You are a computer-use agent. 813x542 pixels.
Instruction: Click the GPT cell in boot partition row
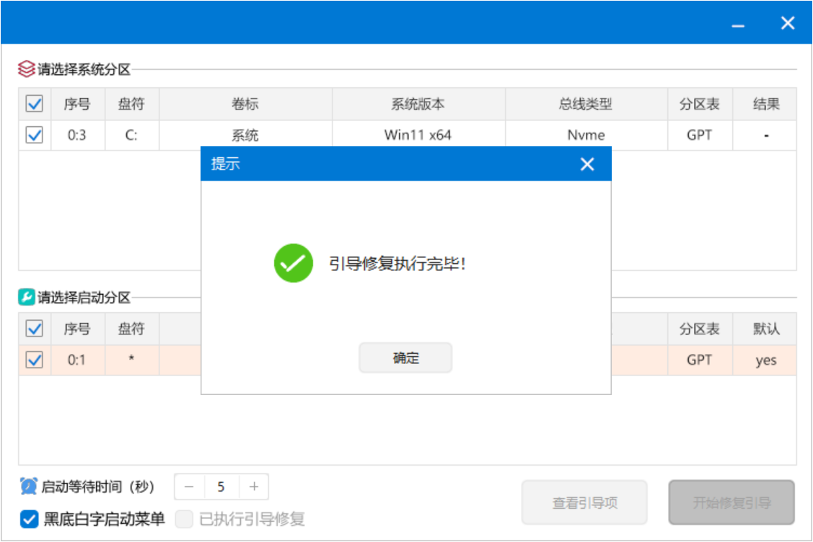pyautogui.click(x=700, y=360)
